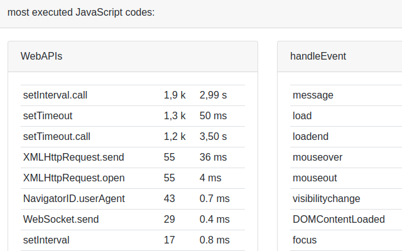The image size is (402, 251).
Task: Select the DOMContentLoaded event row
Action: click(346, 220)
